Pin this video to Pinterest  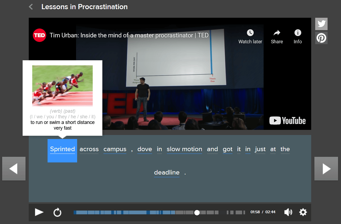[321, 38]
